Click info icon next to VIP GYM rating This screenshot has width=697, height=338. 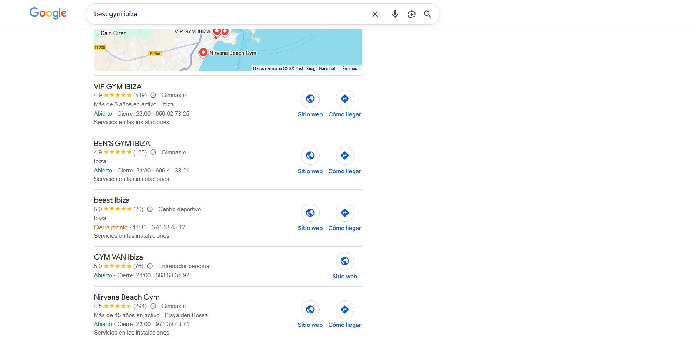(153, 95)
